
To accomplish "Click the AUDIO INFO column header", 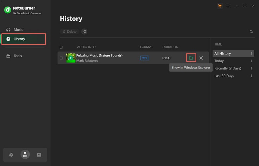I will pos(86,47).
